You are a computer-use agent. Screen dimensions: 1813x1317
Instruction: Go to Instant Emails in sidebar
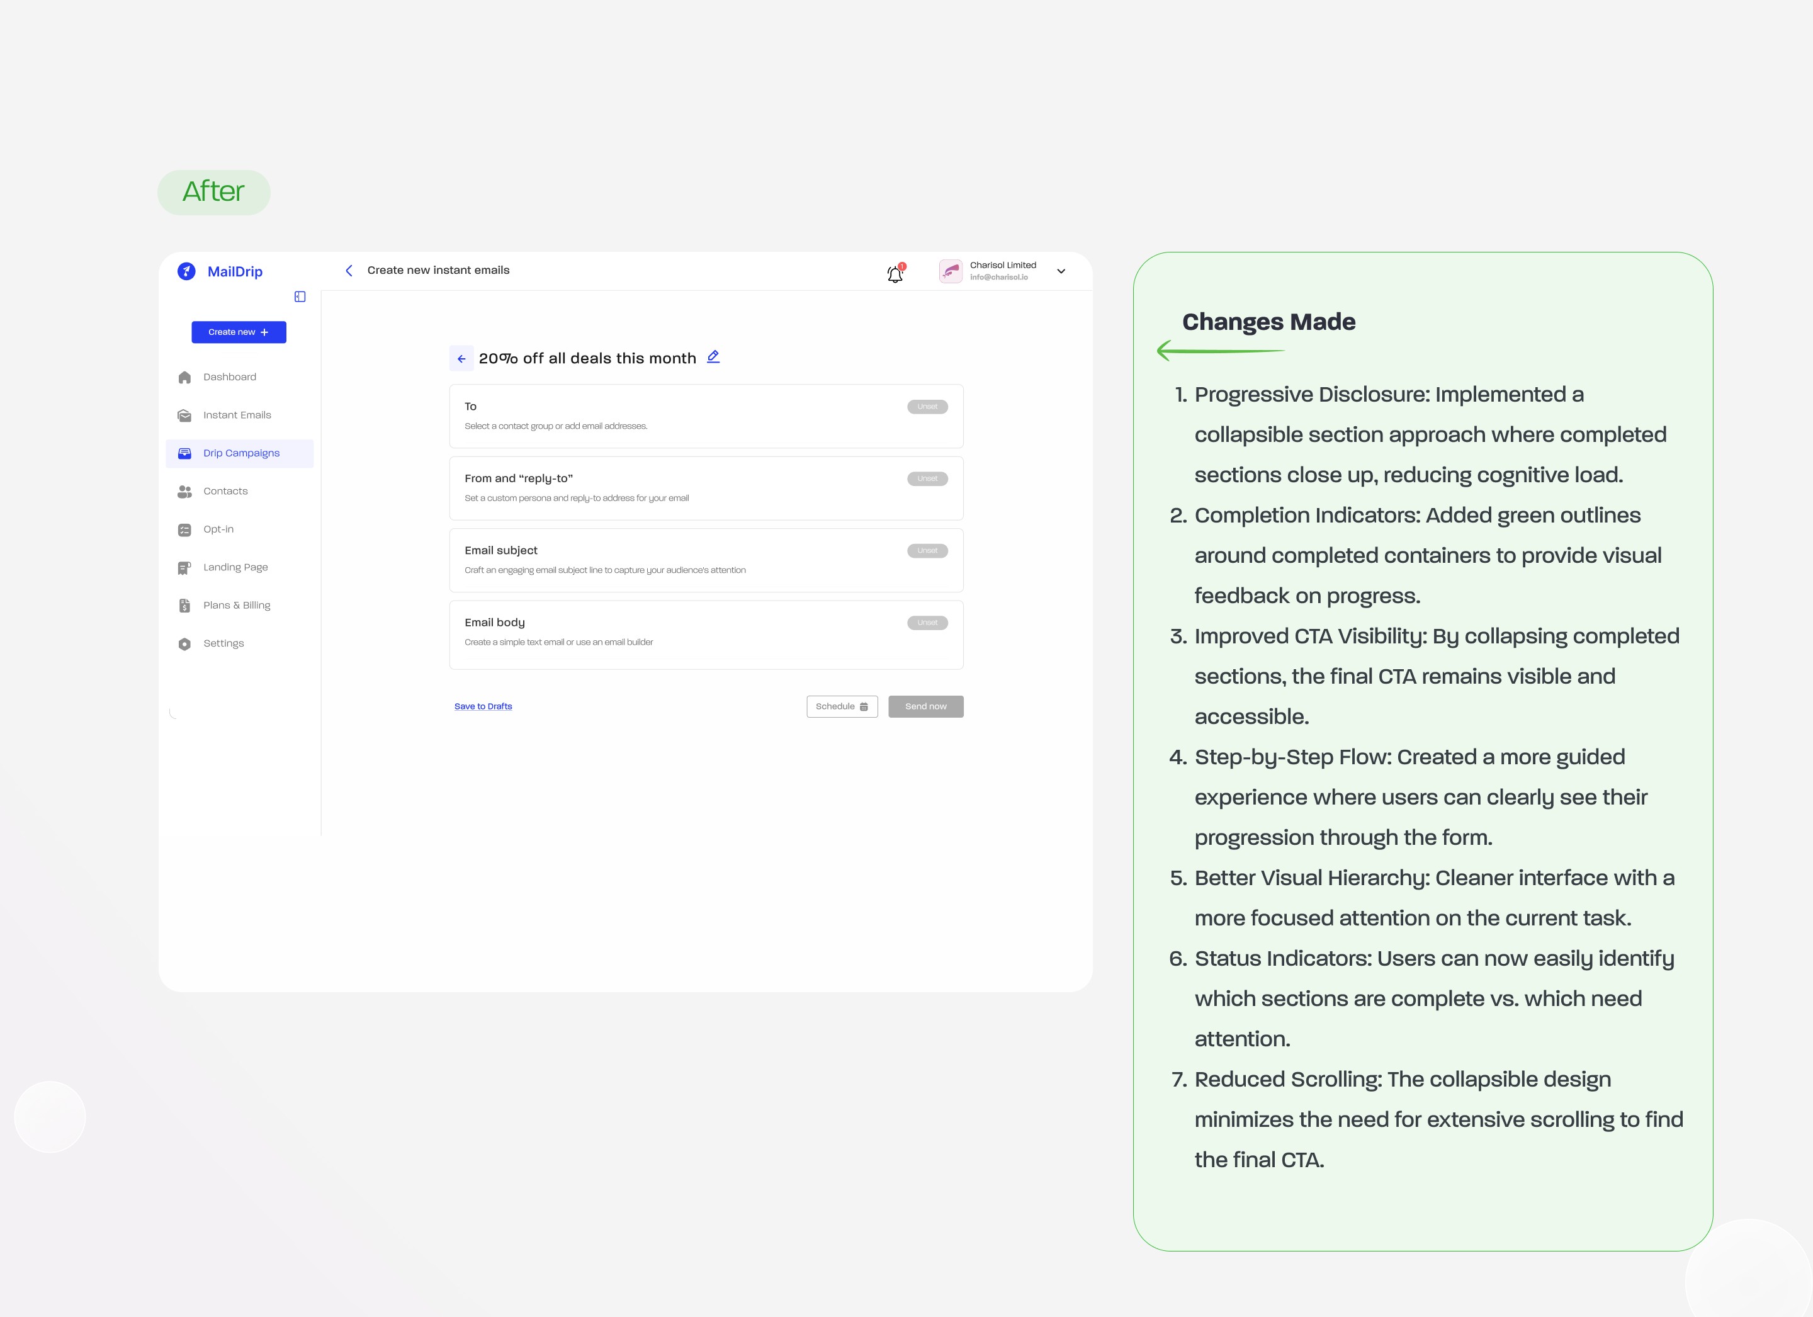(x=237, y=415)
